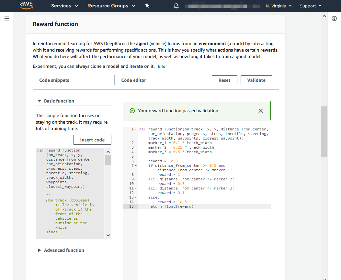The width and height of the screenshot is (341, 280).
Task: Click the AWS logo home icon
Action: pos(26,6)
